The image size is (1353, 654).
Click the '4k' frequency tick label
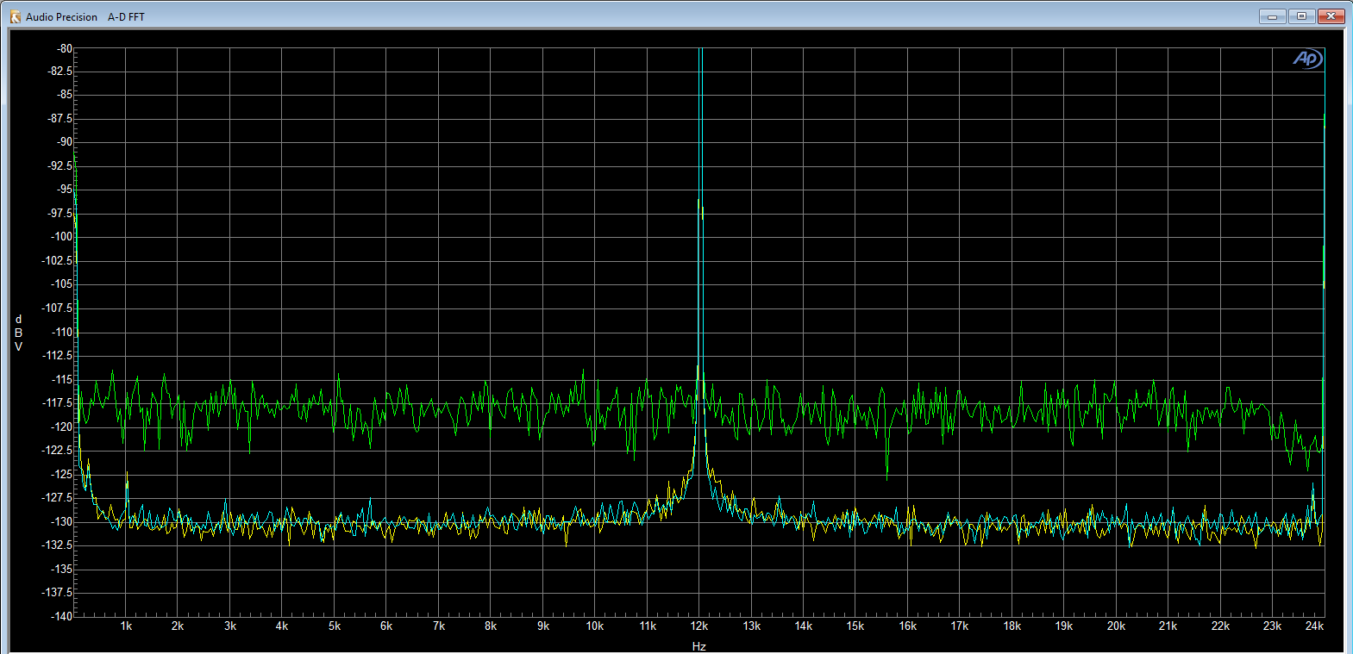click(x=282, y=626)
